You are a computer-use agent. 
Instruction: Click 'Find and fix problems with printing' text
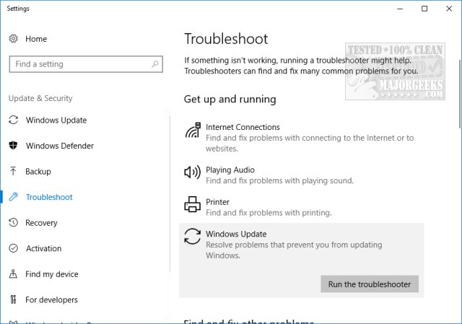click(x=269, y=213)
